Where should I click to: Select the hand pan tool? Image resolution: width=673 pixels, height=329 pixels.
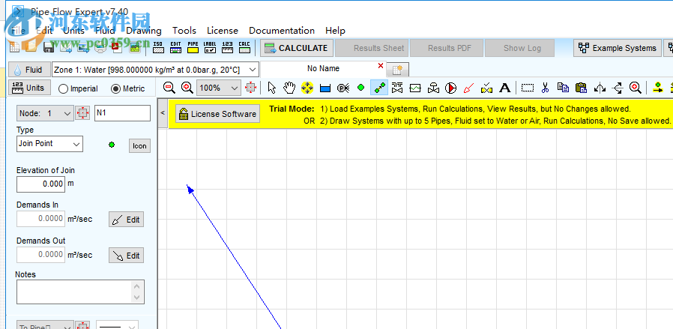[x=289, y=88]
